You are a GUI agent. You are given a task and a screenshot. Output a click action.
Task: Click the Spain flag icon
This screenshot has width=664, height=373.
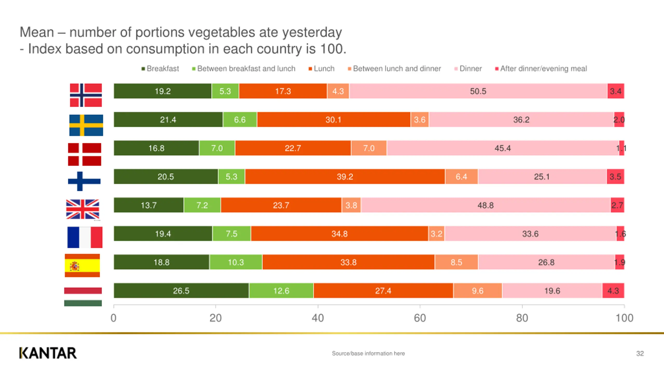coord(82,266)
